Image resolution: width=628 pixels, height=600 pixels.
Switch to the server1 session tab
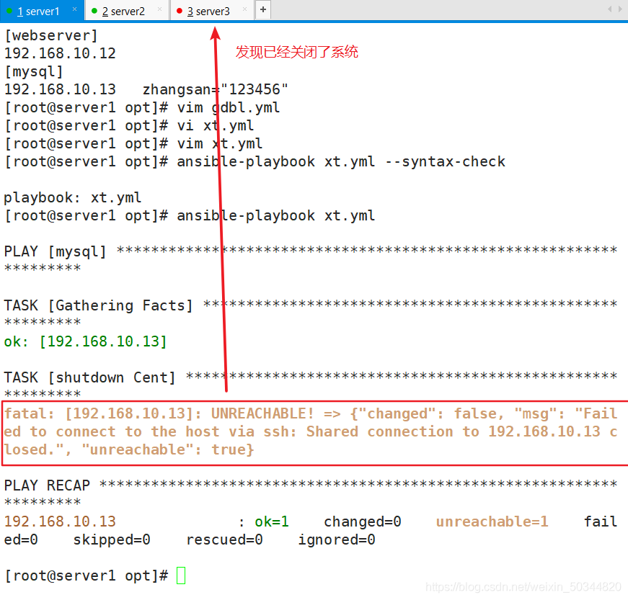(x=42, y=11)
